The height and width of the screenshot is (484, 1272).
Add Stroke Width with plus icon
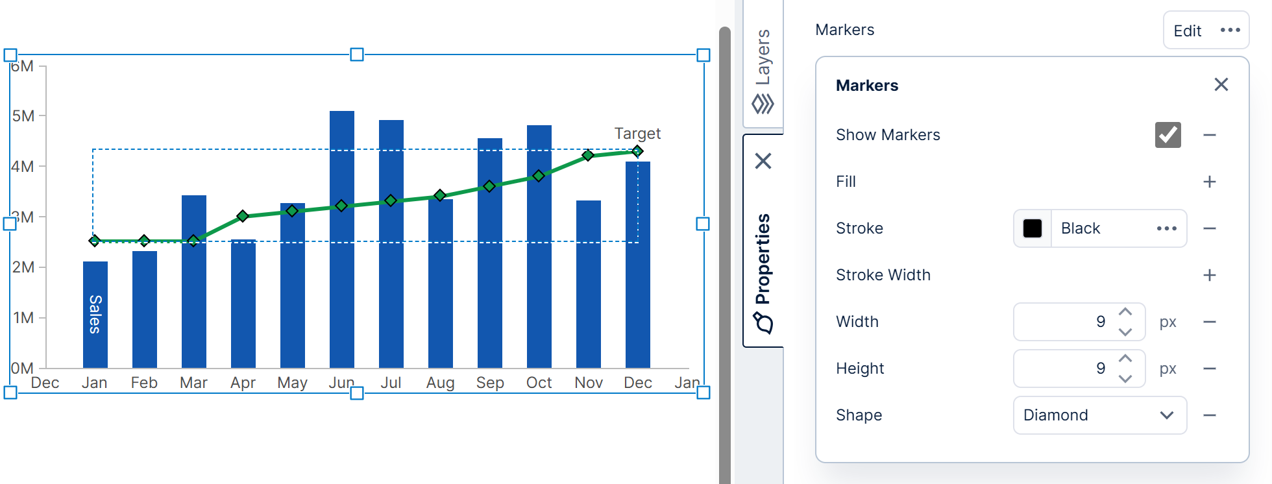[x=1209, y=275]
